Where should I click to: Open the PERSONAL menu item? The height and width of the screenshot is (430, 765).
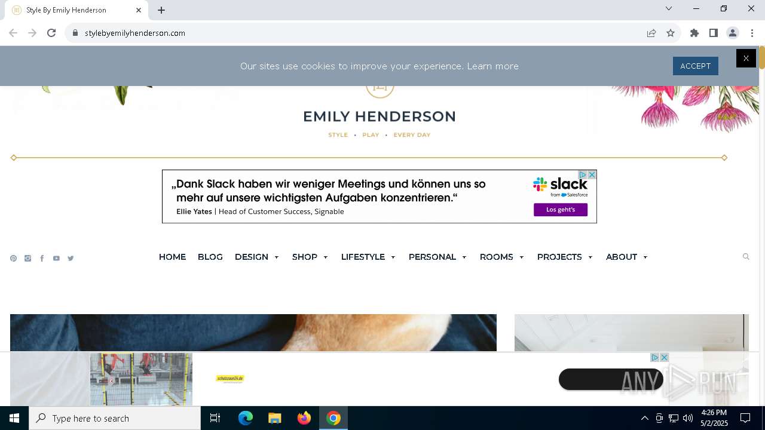432,257
